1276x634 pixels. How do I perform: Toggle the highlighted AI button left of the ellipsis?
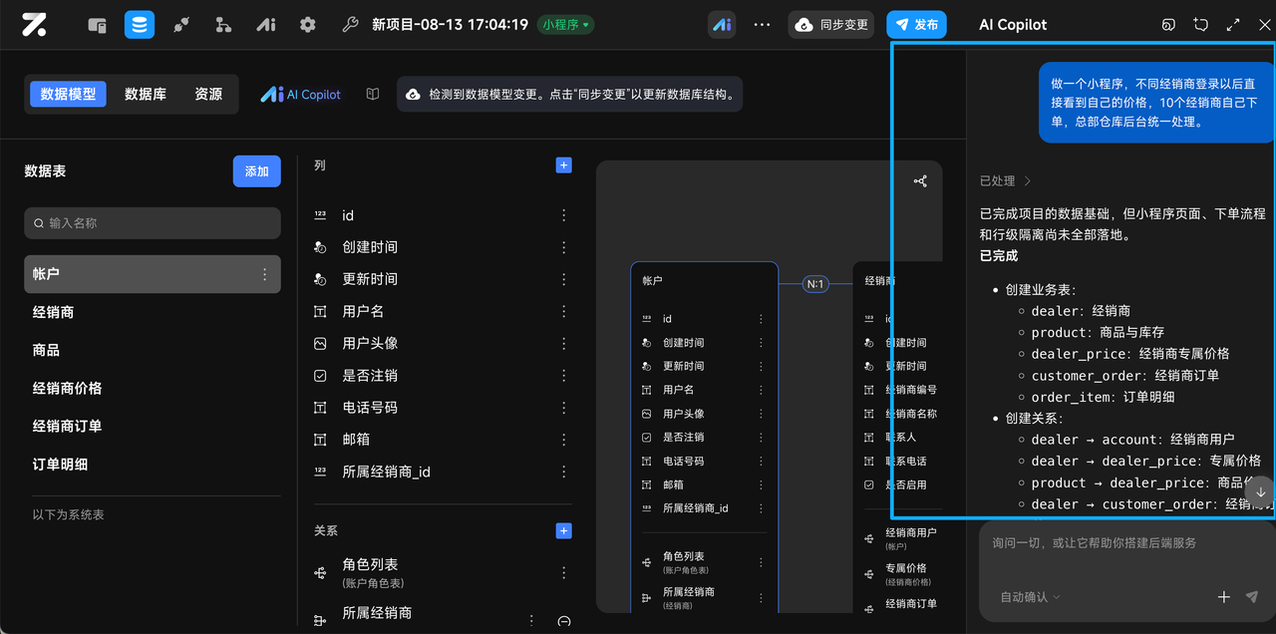722,24
